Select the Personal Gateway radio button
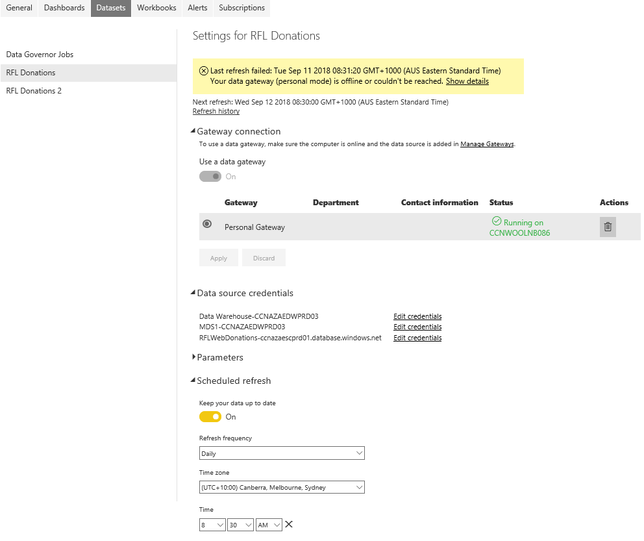The image size is (644, 541). [207, 224]
